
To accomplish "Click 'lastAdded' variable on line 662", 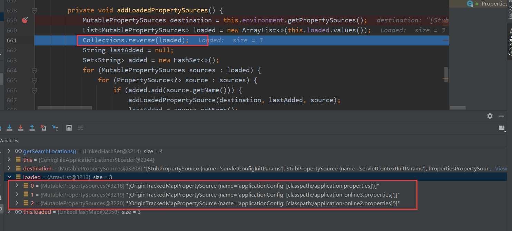I will point(126,50).
